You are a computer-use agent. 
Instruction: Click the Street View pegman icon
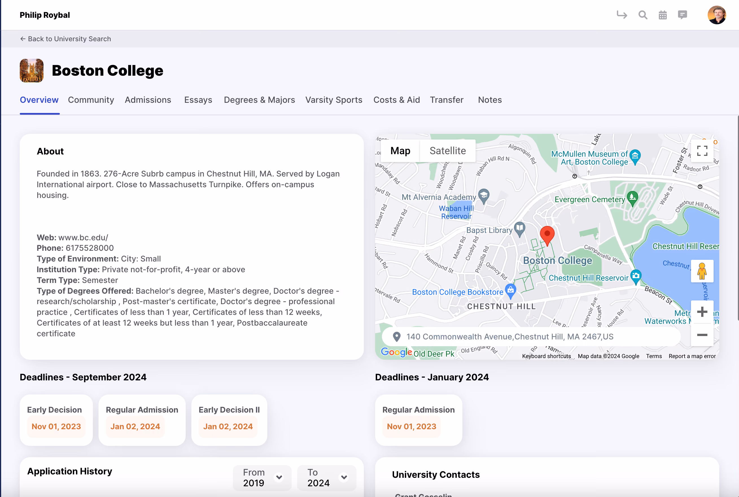702,271
